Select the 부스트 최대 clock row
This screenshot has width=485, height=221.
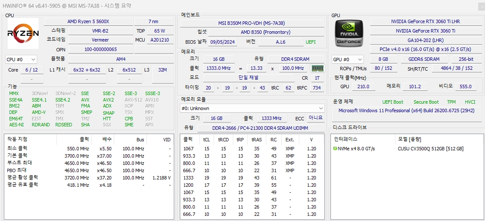coord(89,163)
